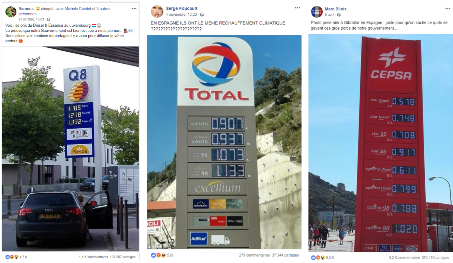
Task: Open the Q8 station photo
Action: [x=70, y=149]
